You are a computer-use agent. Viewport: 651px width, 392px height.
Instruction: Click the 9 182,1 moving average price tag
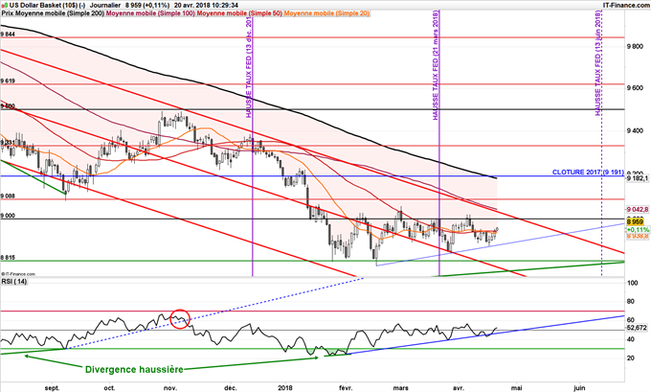click(x=638, y=178)
